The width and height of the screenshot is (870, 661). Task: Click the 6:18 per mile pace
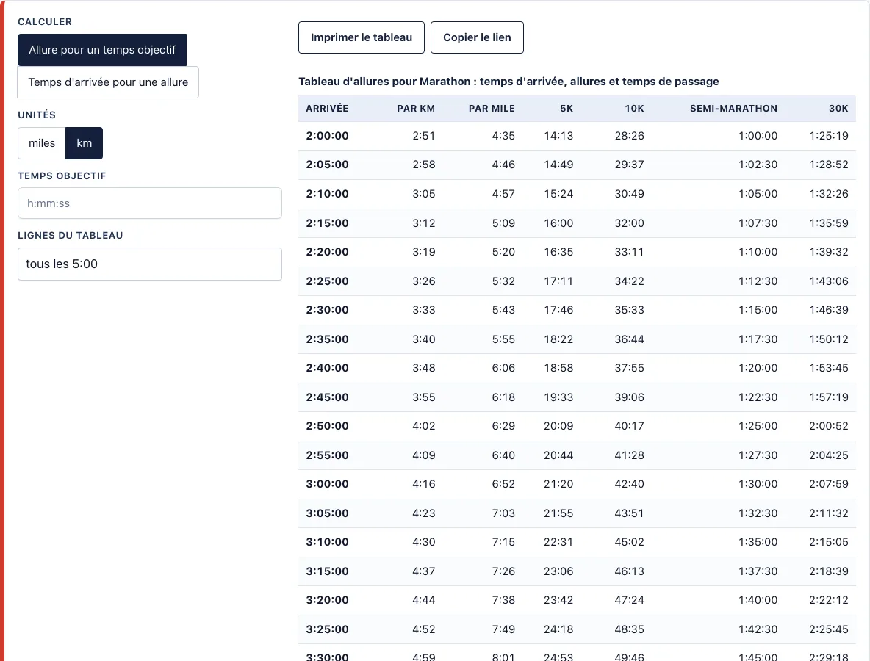[503, 397]
